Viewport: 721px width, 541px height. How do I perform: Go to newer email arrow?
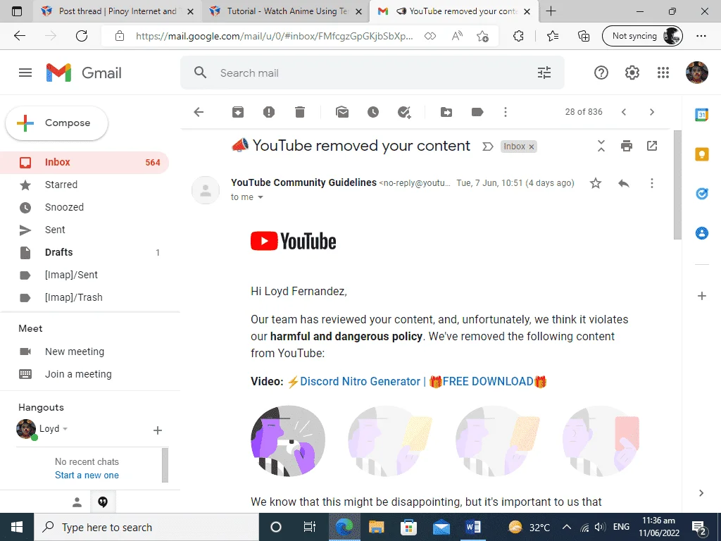coord(624,112)
